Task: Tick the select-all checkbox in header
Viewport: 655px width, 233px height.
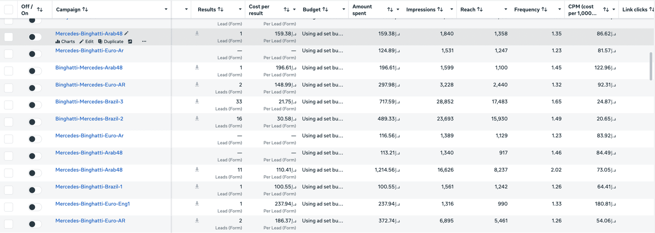Action: [9, 9]
